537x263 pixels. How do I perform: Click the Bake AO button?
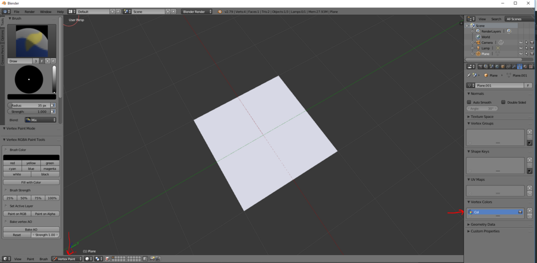tap(31, 229)
